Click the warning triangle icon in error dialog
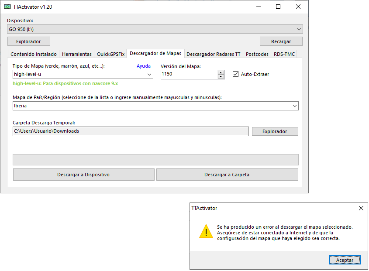Viewport: 369px width, 271px height. click(206, 231)
